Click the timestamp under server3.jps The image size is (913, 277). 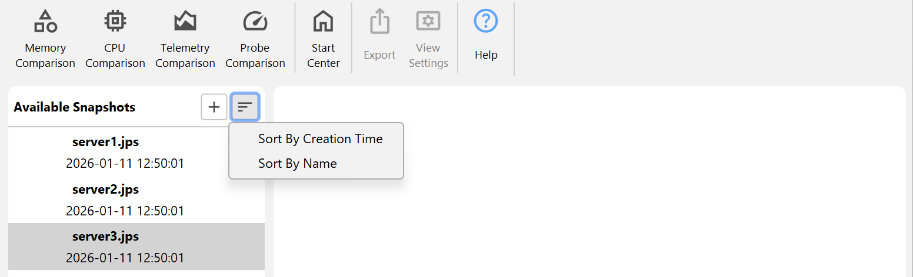(125, 258)
